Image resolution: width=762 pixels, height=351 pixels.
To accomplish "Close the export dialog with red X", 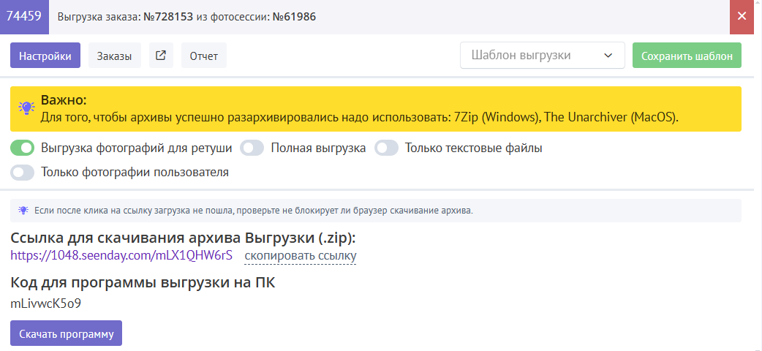I will [742, 17].
